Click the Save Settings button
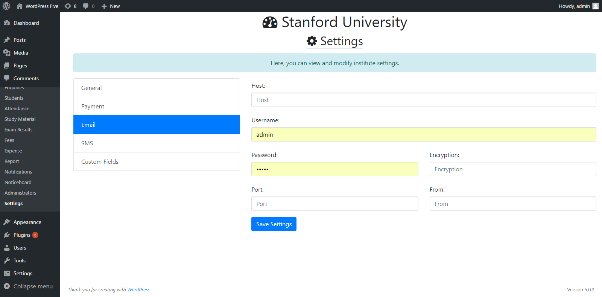 (x=274, y=224)
